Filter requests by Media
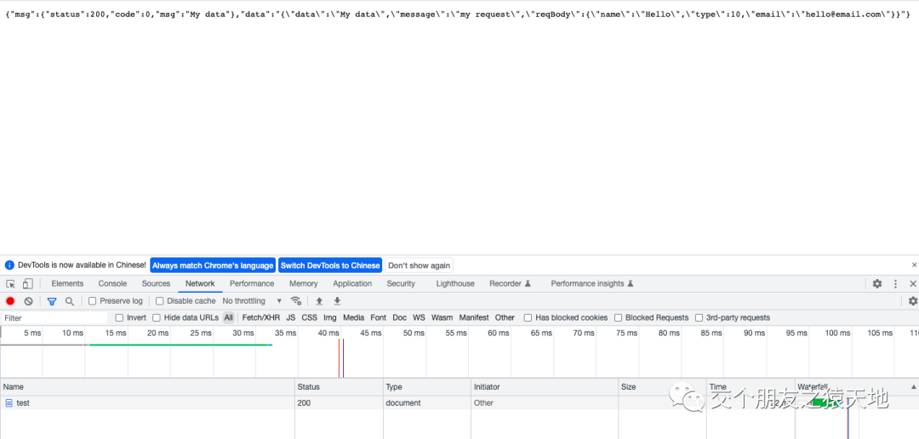919x439 pixels. (353, 317)
